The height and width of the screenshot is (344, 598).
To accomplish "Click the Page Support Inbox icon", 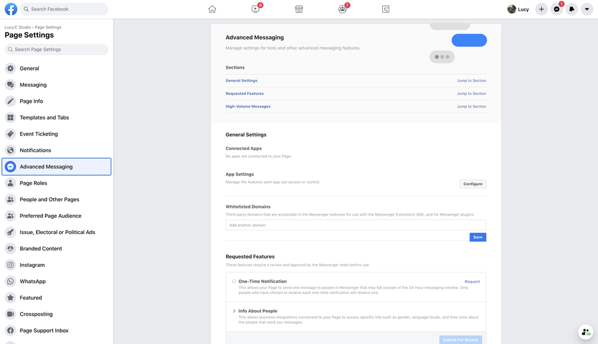I will 10,330.
